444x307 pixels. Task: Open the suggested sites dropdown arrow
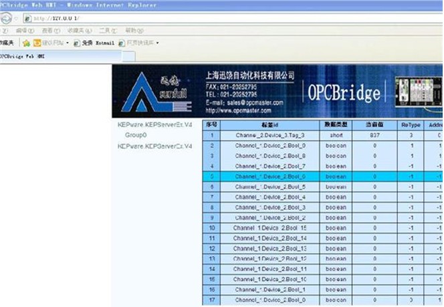click(68, 43)
